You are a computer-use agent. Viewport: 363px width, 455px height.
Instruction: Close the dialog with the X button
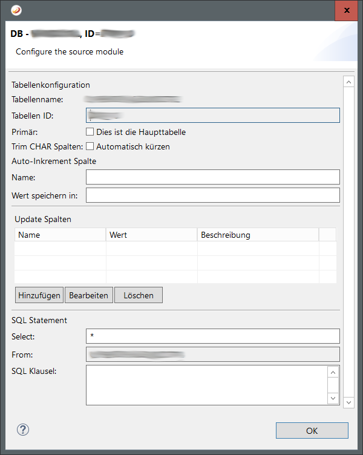point(346,10)
